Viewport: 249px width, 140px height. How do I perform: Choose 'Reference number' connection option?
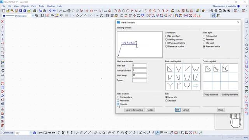[167, 47]
